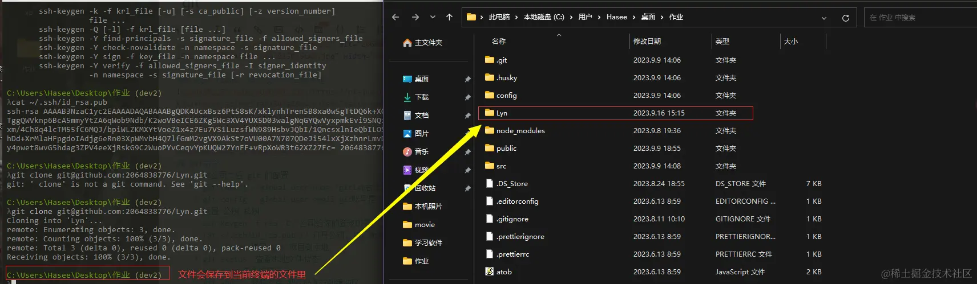Select the atob JavaScript file icon
977x284 pixels.
pyautogui.click(x=489, y=271)
